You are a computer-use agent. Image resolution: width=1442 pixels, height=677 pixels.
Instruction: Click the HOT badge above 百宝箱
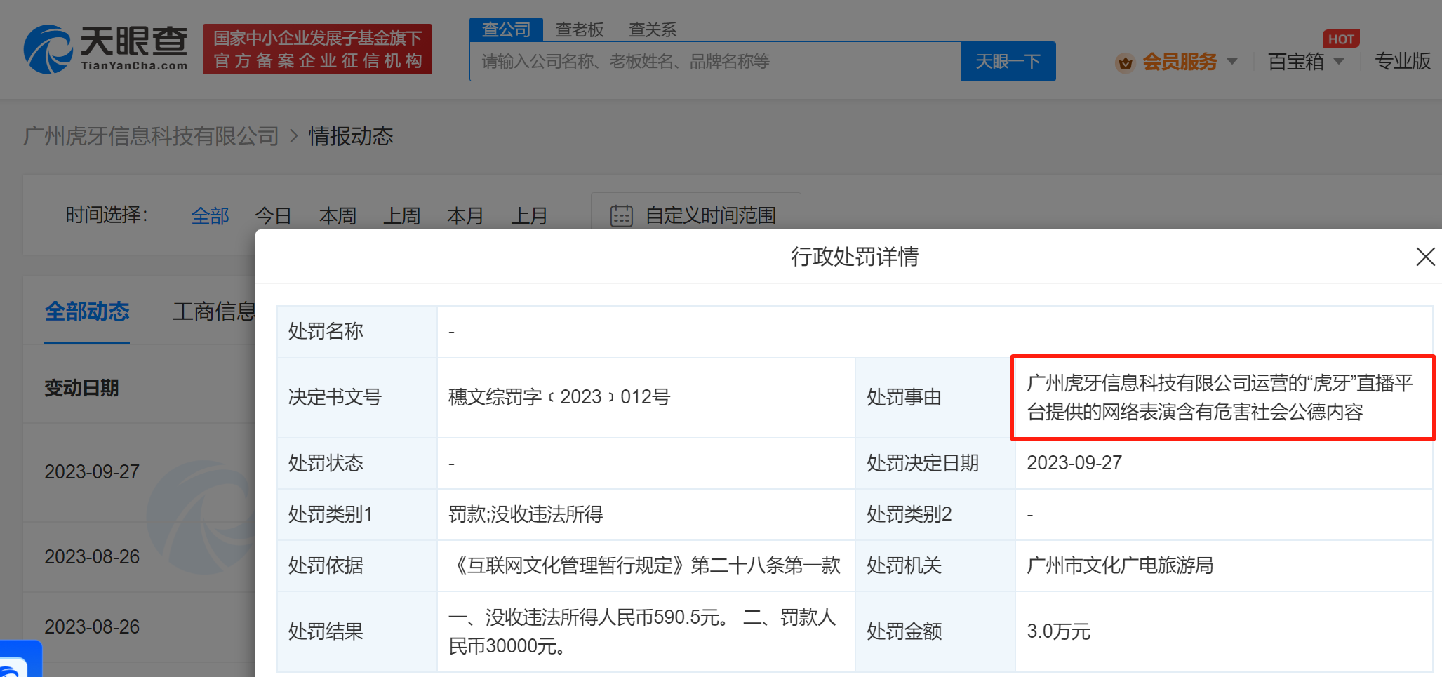(1341, 39)
